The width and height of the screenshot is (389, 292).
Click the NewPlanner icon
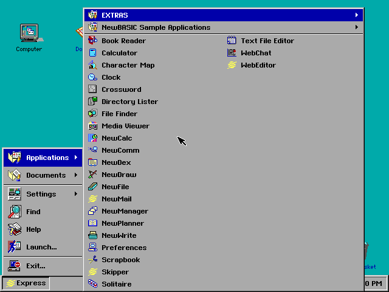tap(92, 223)
